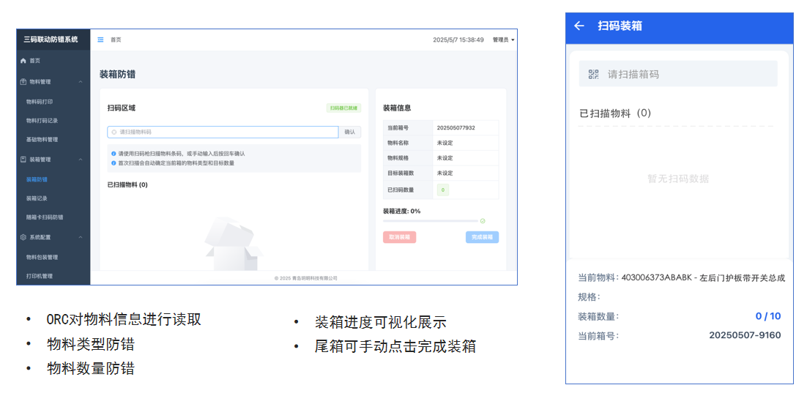Click the home icon in sidebar

point(23,61)
